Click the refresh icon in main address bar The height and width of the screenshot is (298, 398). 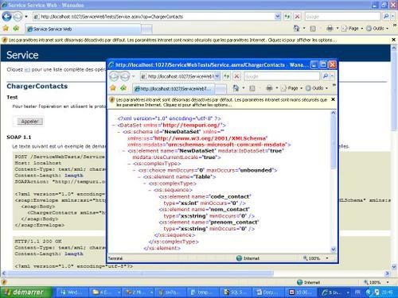pyautogui.click(x=287, y=17)
